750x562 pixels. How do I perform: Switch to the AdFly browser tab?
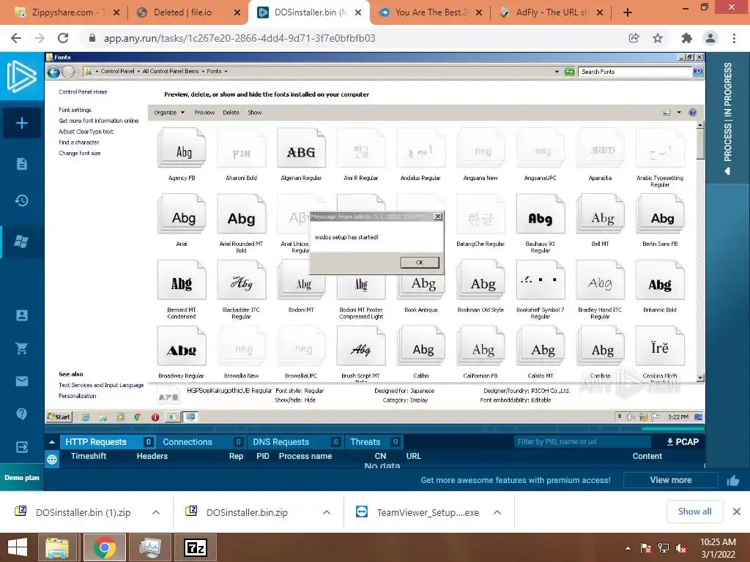point(552,12)
